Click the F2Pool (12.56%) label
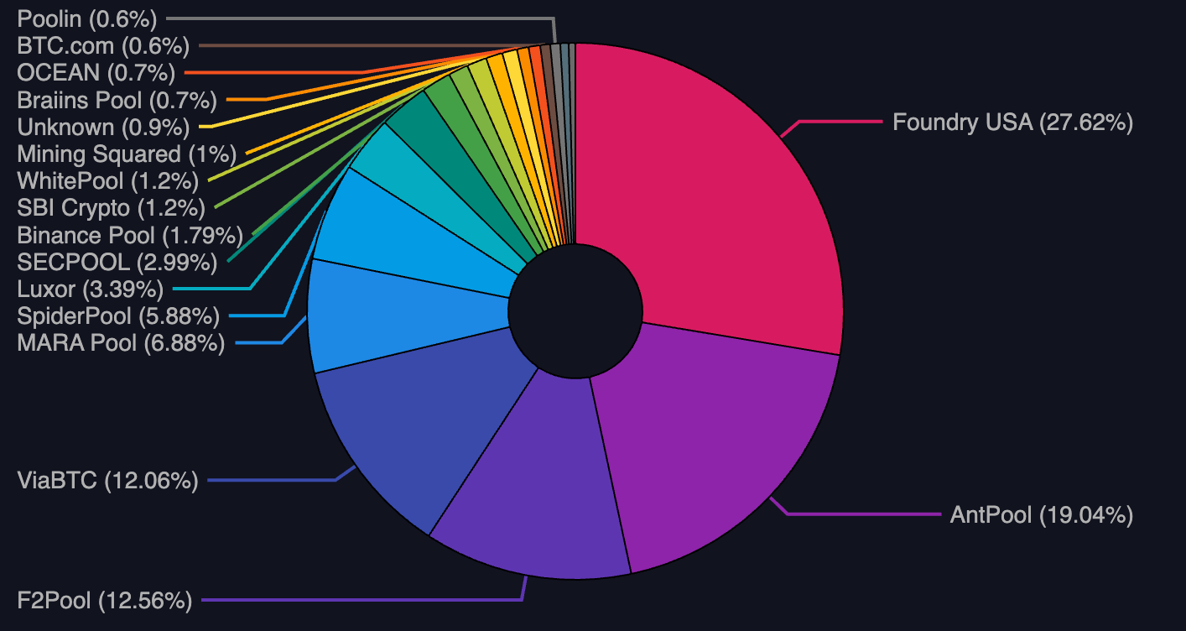Screen dimensions: 1186x631 tap(105, 600)
